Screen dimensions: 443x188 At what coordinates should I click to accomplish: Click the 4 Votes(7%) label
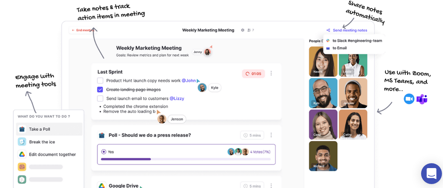260,152
